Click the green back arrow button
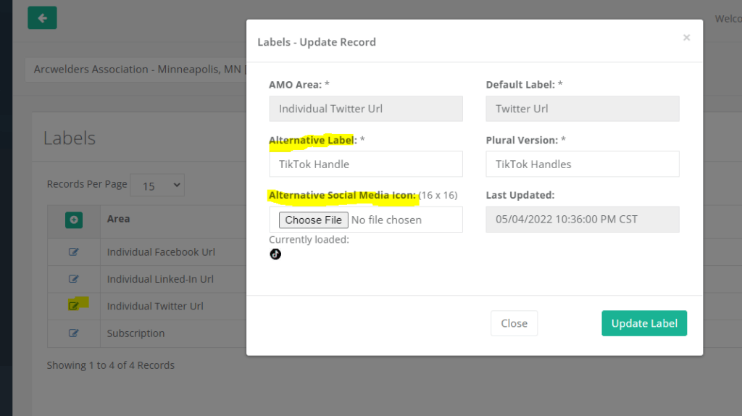 [42, 18]
